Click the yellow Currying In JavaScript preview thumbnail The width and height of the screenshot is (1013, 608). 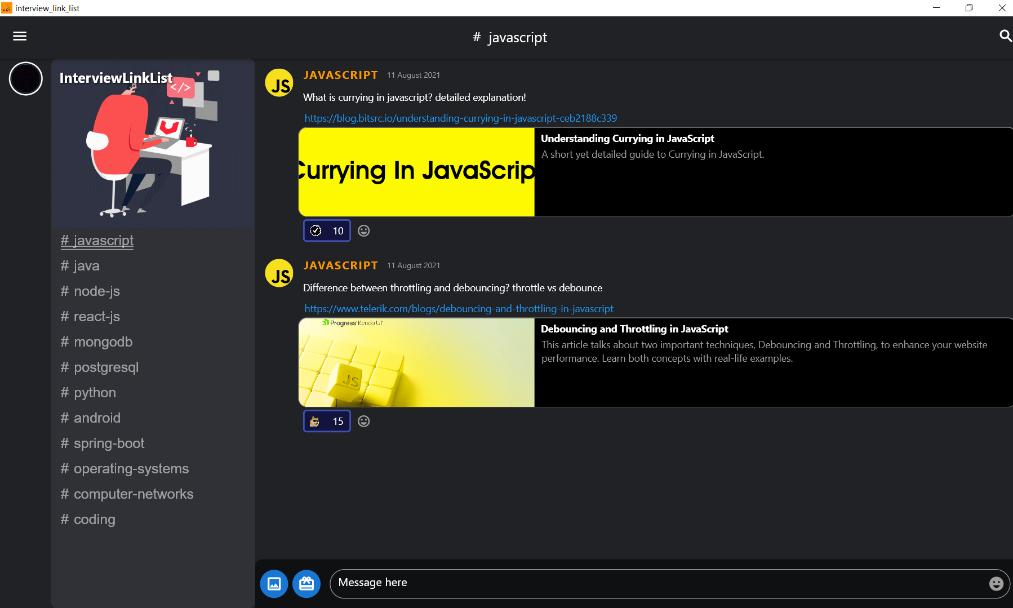pos(416,172)
